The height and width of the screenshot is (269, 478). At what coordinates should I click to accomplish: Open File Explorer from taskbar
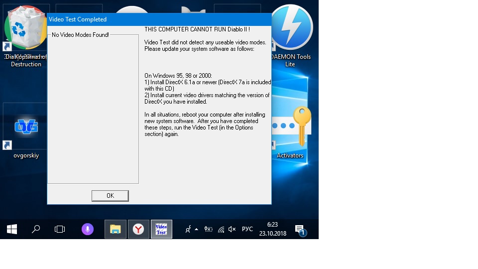(x=115, y=229)
